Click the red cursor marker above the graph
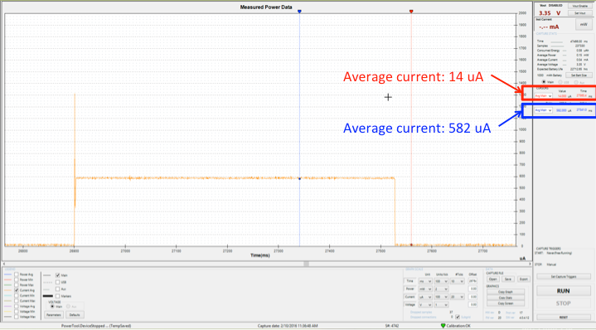Screen dimensions: 596x330 pyautogui.click(x=411, y=12)
